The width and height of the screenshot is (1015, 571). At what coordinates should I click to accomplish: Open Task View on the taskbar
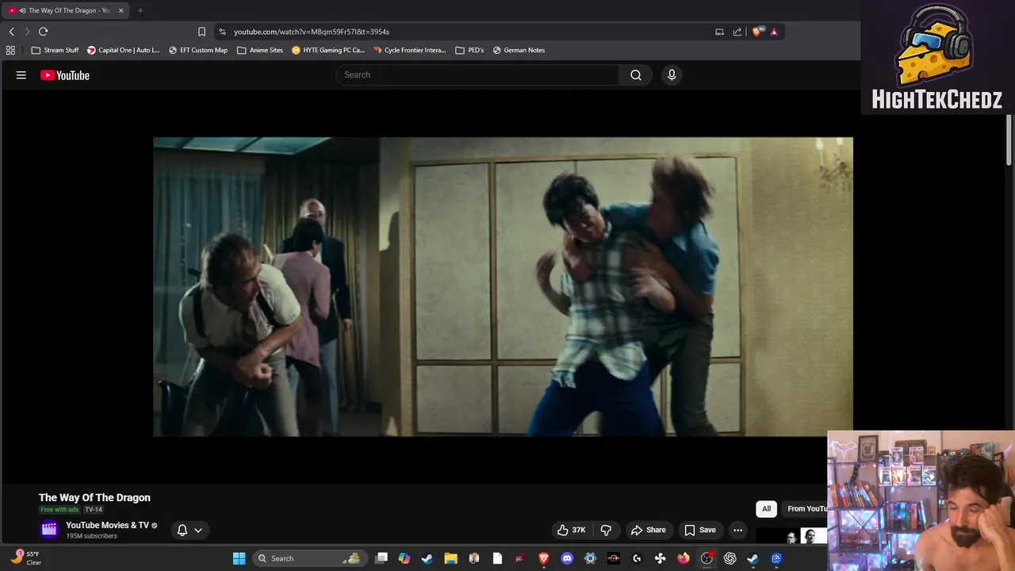coord(381,558)
